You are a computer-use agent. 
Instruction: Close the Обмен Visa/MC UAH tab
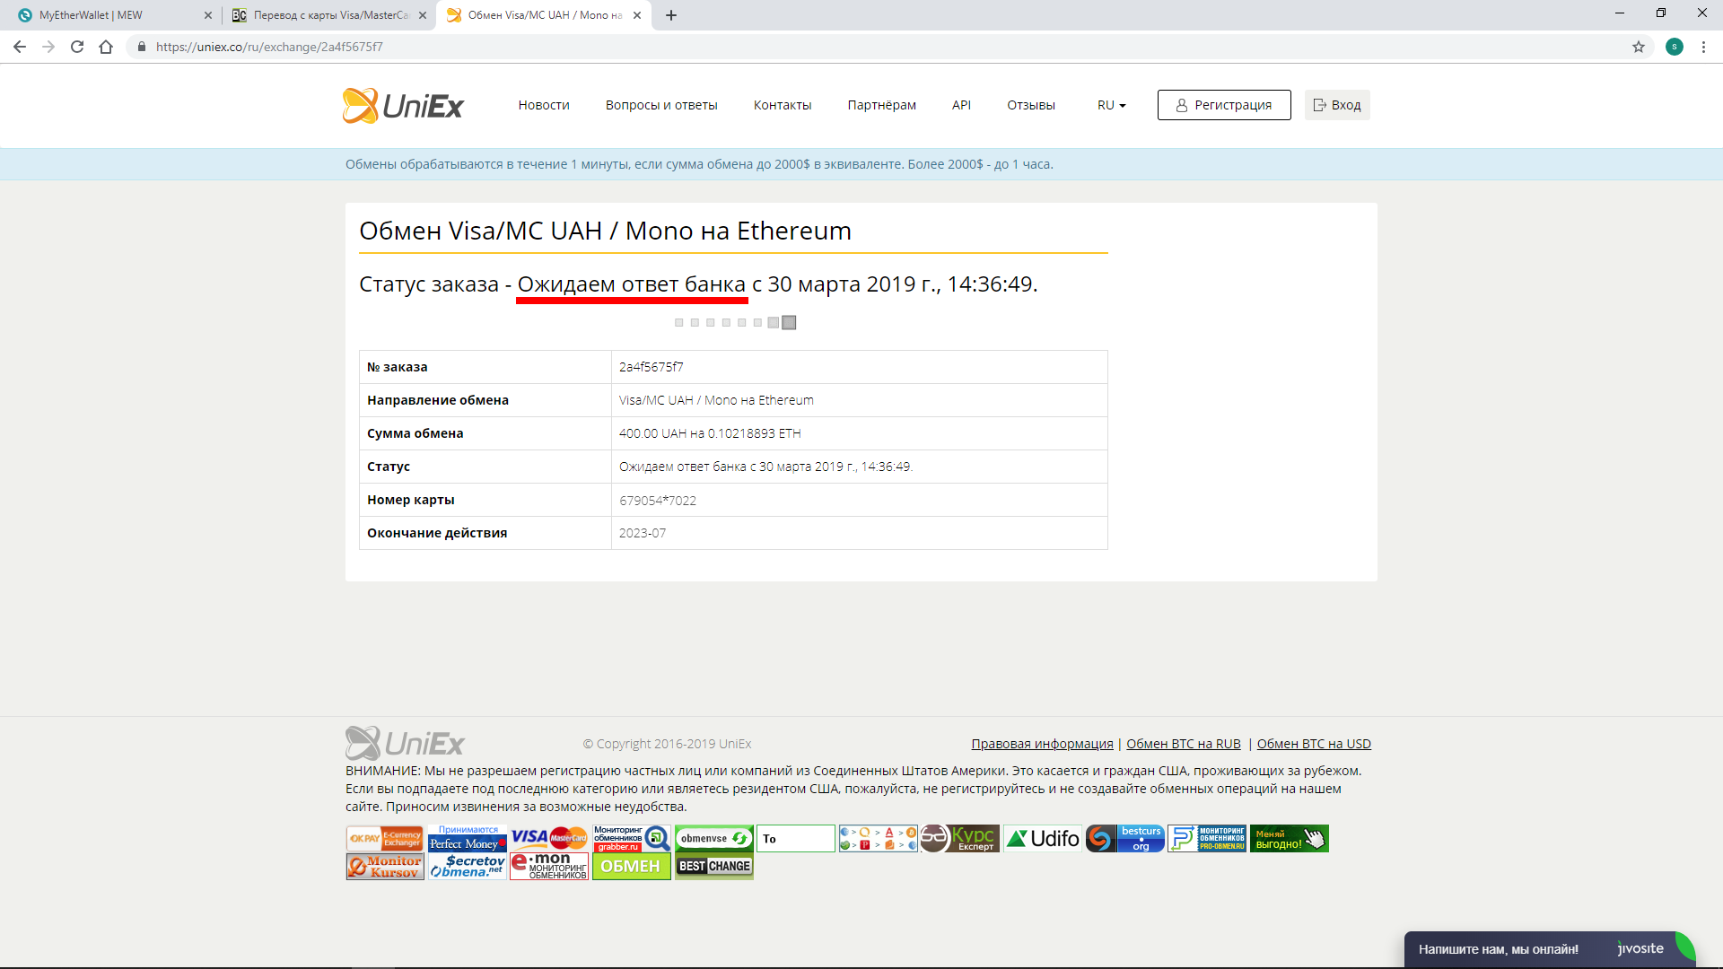637,15
